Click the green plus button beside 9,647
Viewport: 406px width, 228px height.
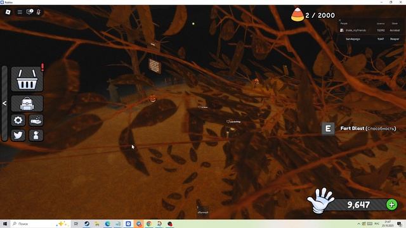391,205
